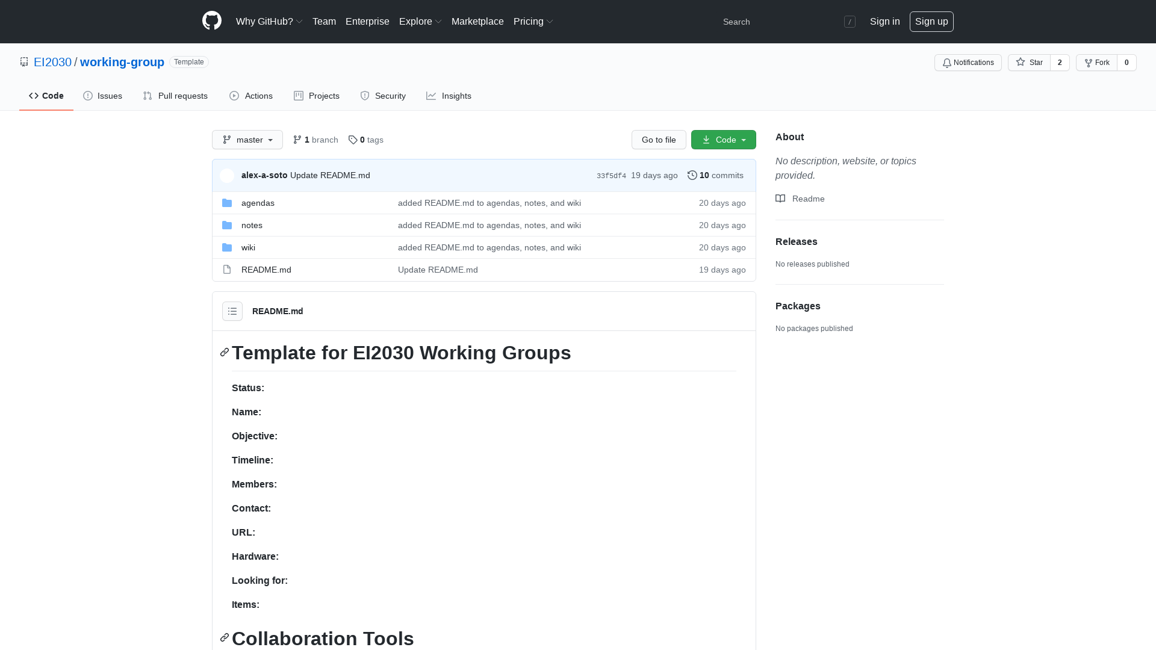The height and width of the screenshot is (650, 1156).
Task: Click the anchor link icon beside Template heading
Action: (225, 353)
